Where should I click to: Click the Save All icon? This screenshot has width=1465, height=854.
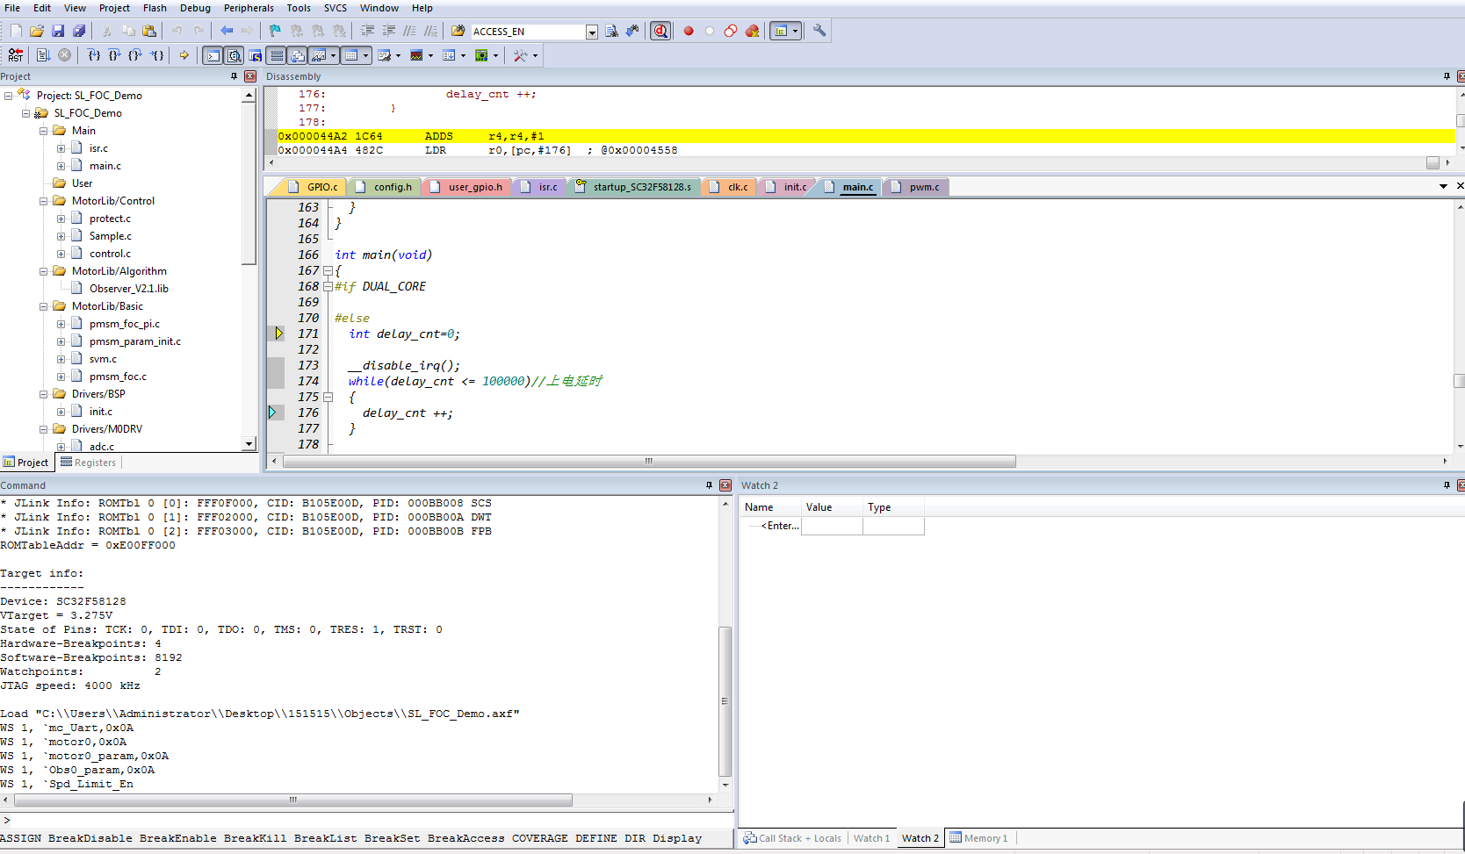click(78, 31)
